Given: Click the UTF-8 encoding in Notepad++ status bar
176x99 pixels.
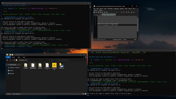Looking at the screenshot, I should [125, 40].
